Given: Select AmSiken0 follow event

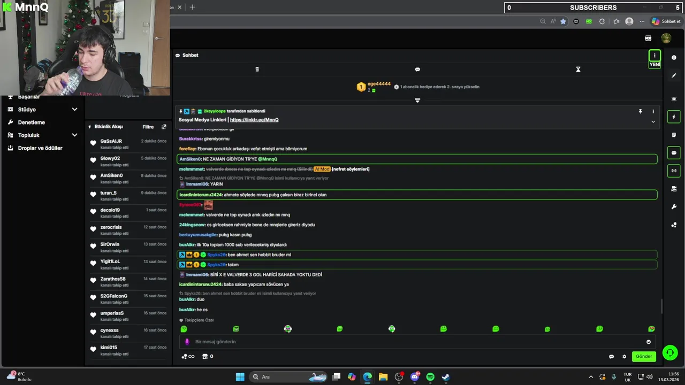Looking at the screenshot, I should [128, 178].
